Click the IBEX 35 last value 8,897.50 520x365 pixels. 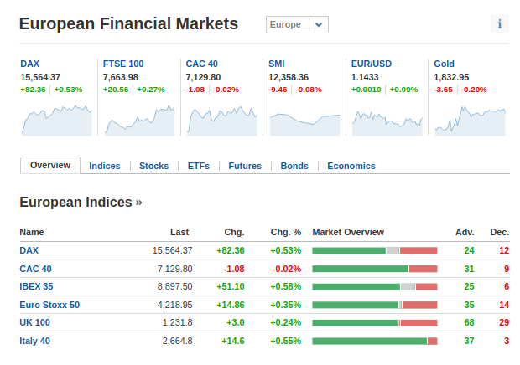[x=174, y=286]
